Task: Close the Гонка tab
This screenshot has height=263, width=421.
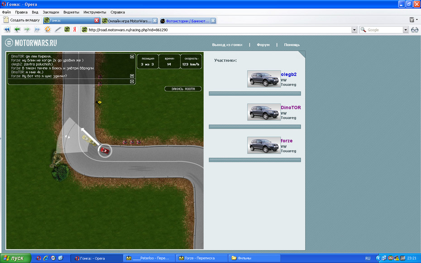Action: pyautogui.click(x=97, y=20)
